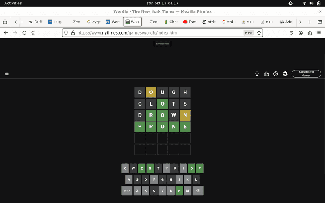Open the clock showing søn okt 13

coord(162,3)
